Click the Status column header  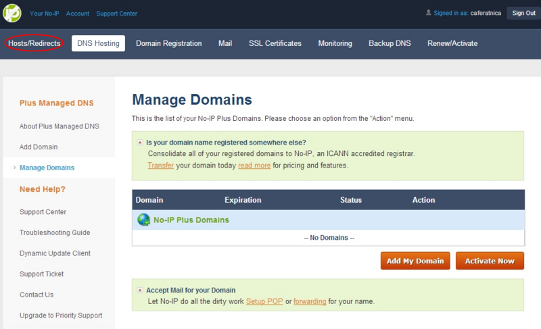pos(351,200)
